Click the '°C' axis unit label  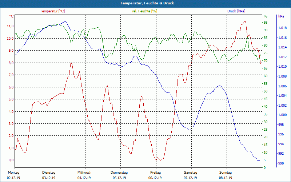[x=12, y=16]
